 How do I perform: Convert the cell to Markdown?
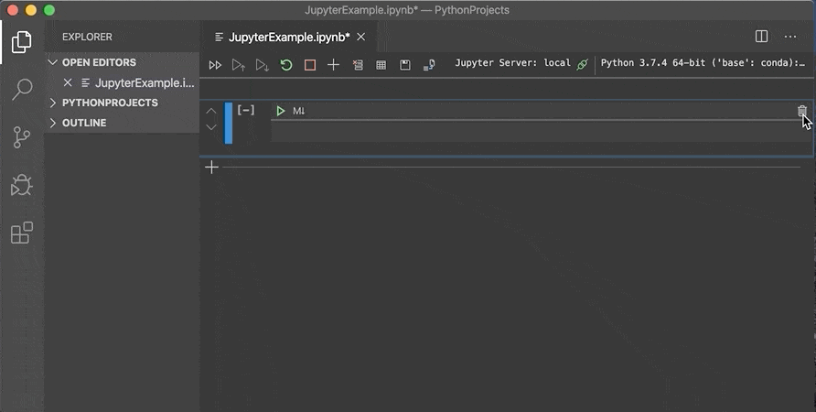[299, 111]
